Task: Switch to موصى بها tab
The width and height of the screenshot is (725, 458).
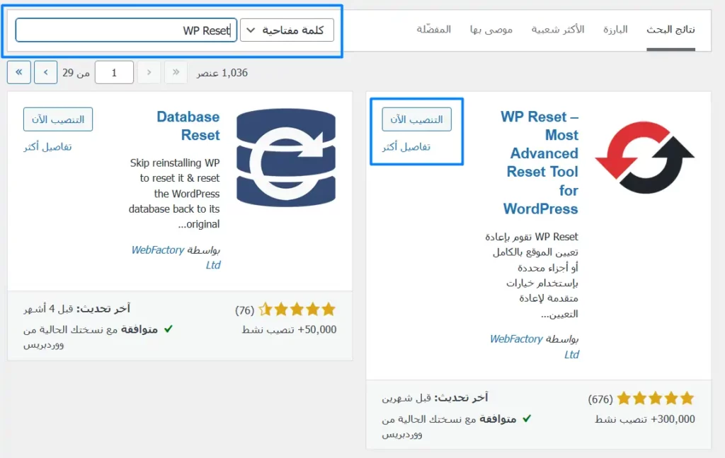Action: pyautogui.click(x=491, y=30)
